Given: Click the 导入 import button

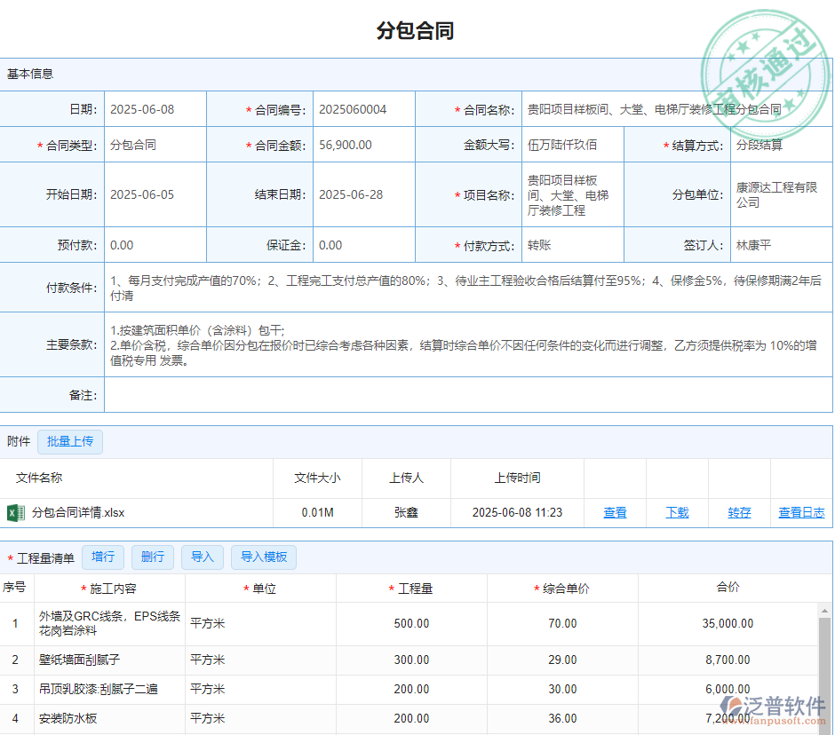Looking at the screenshot, I should (201, 557).
